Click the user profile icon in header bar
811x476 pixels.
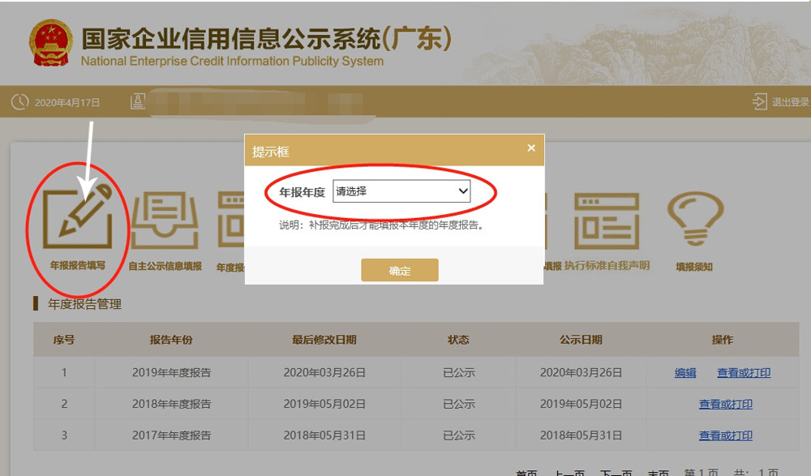click(137, 101)
